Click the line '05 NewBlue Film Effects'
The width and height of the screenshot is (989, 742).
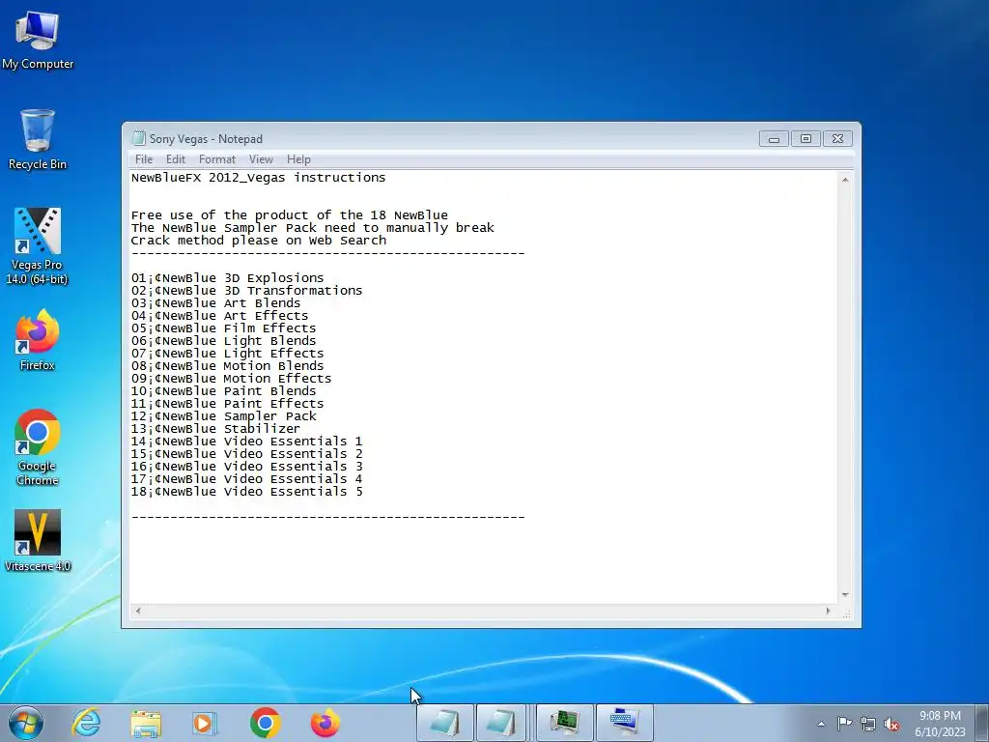tap(223, 328)
